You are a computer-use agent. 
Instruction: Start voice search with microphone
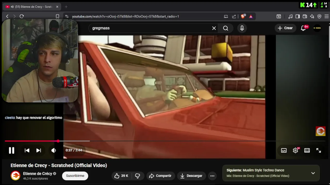click(242, 28)
